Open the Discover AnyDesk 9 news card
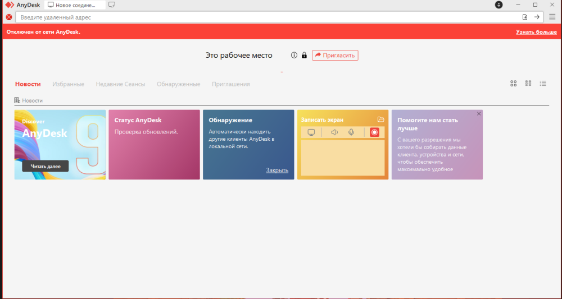Image resolution: width=562 pixels, height=299 pixels. [60, 145]
